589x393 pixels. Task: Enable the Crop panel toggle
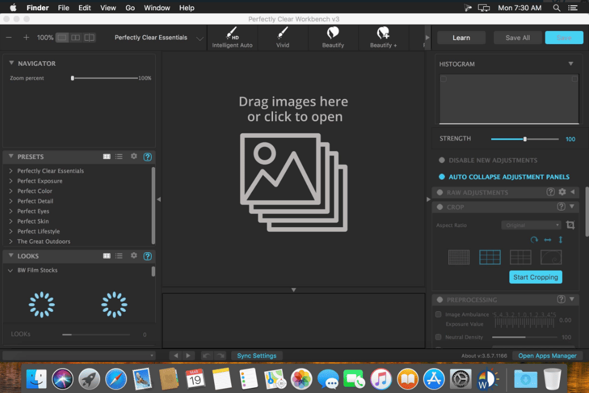pyautogui.click(x=440, y=207)
